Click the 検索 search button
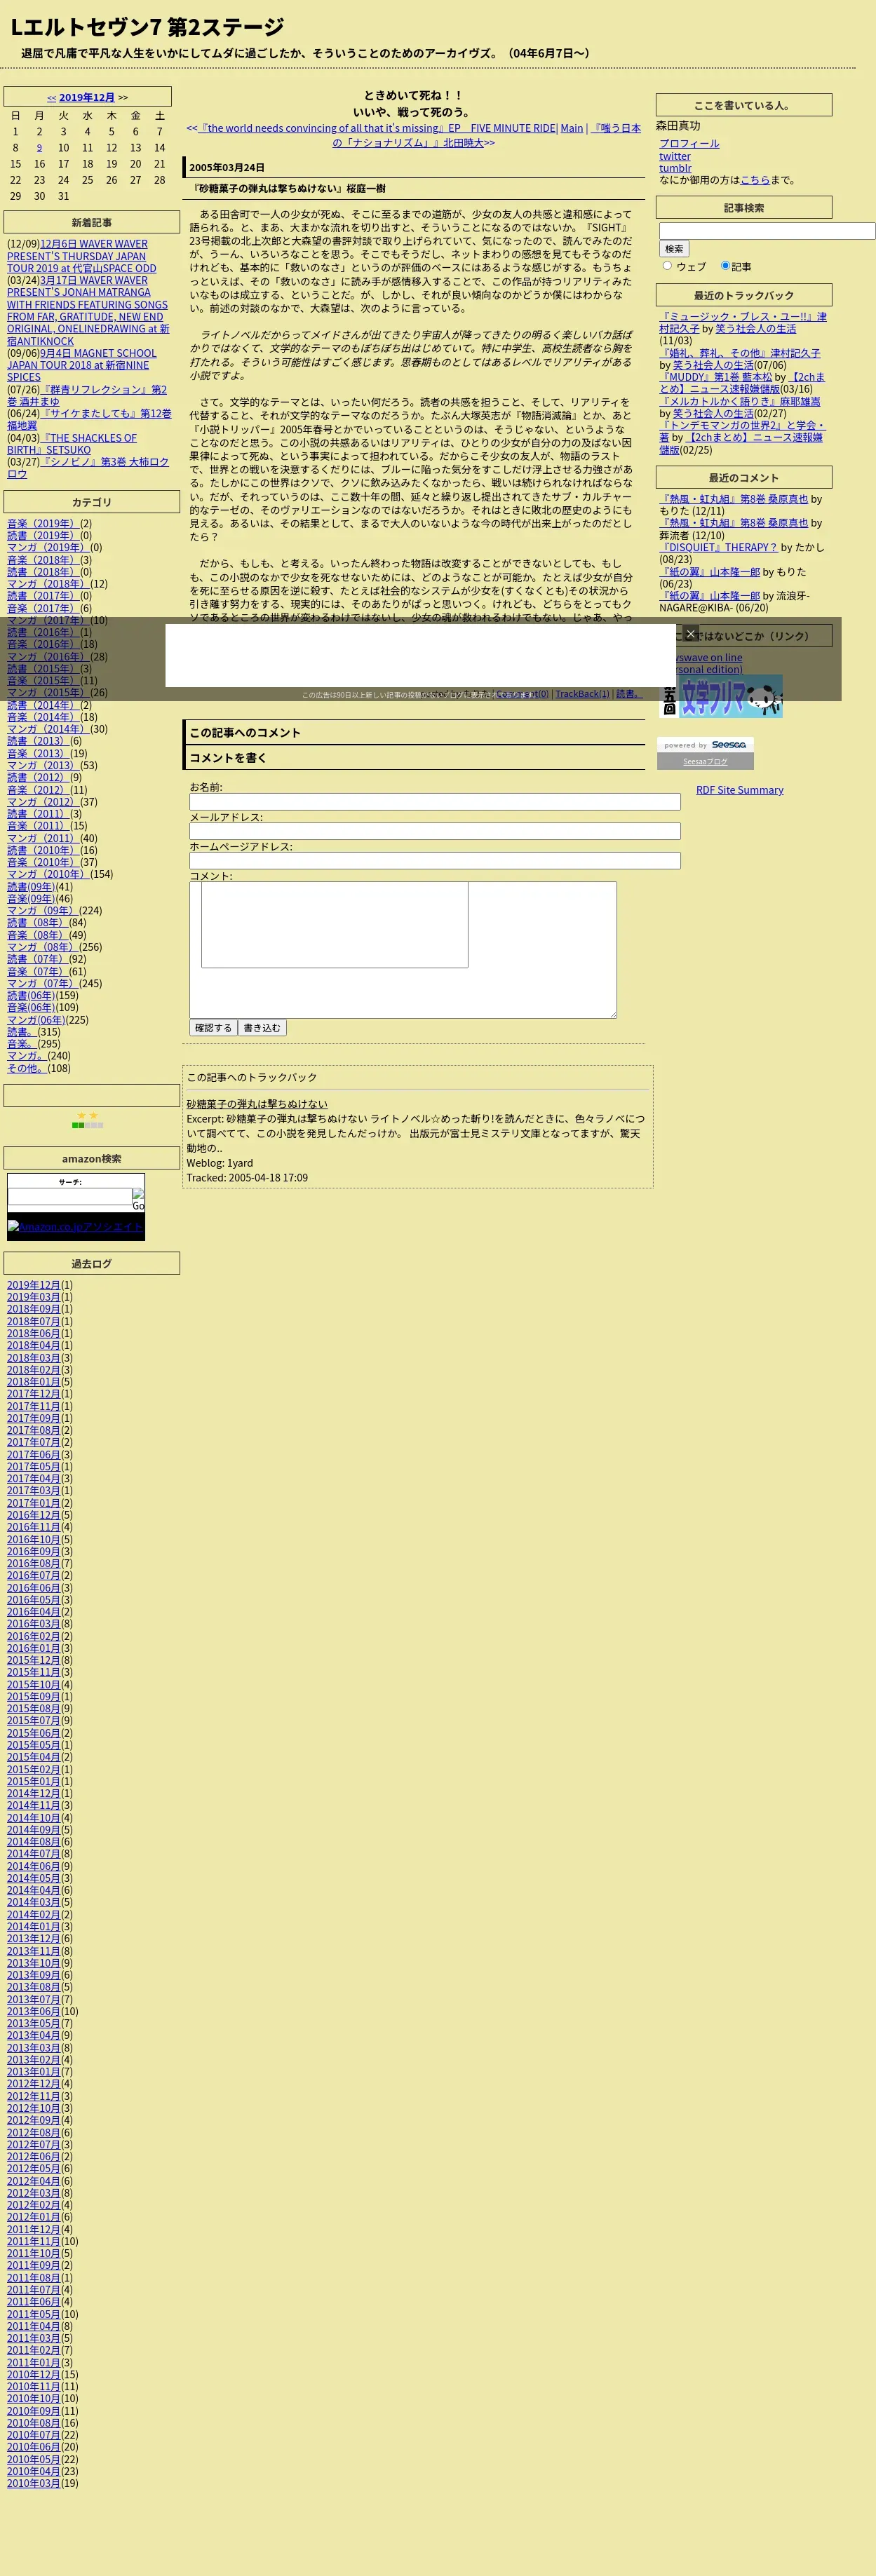This screenshot has width=876, height=2576. 674,248
